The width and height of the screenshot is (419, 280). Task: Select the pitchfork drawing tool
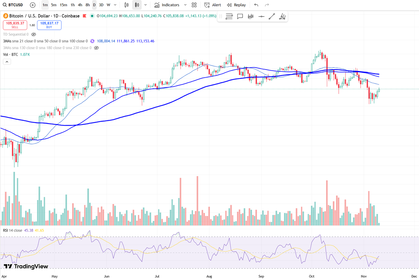[x=282, y=16]
